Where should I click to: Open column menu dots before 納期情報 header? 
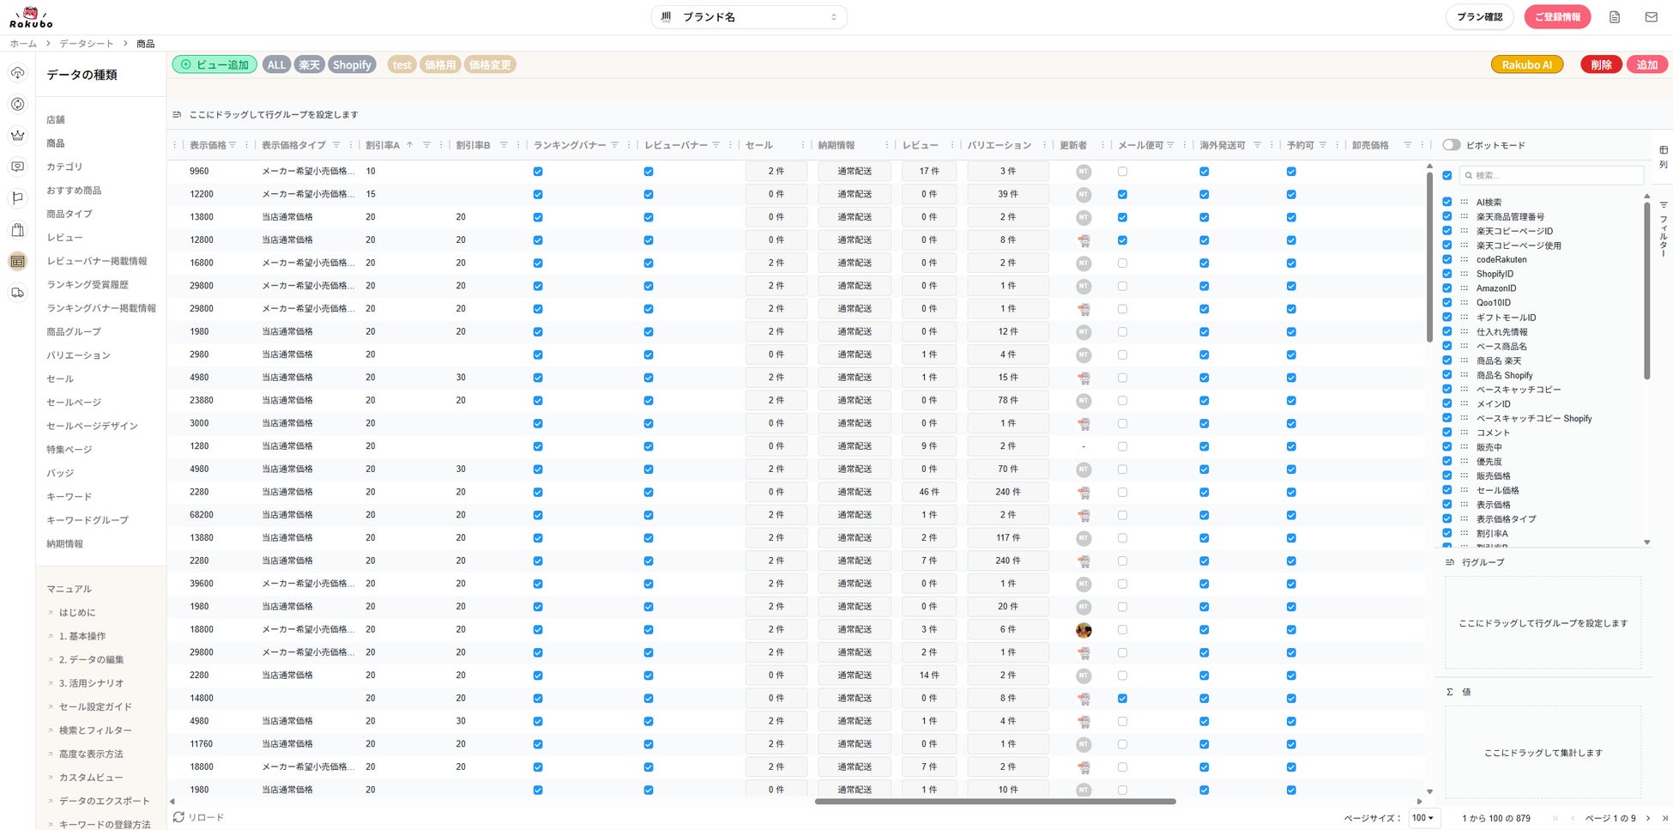[803, 145]
